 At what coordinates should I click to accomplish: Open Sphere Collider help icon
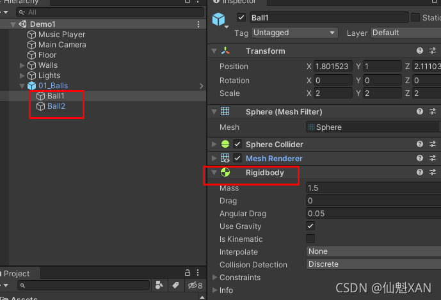[420, 144]
